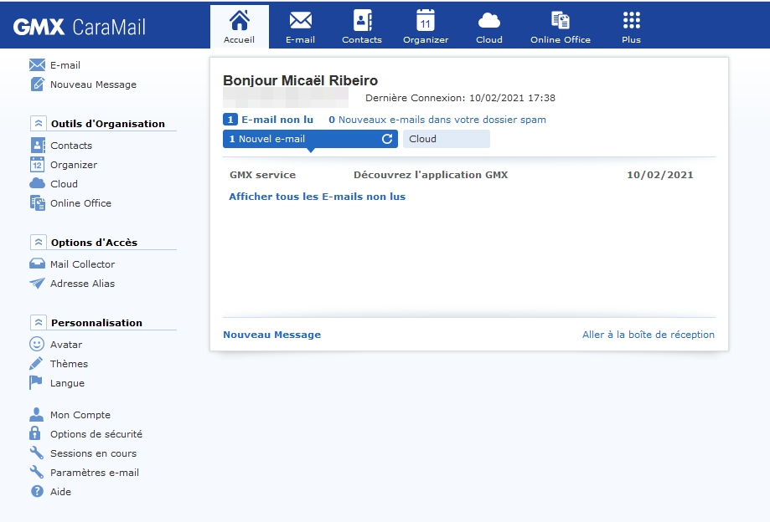Click the Nouveau Message pencil icon in sidebar
The height and width of the screenshot is (522, 770).
(38, 84)
